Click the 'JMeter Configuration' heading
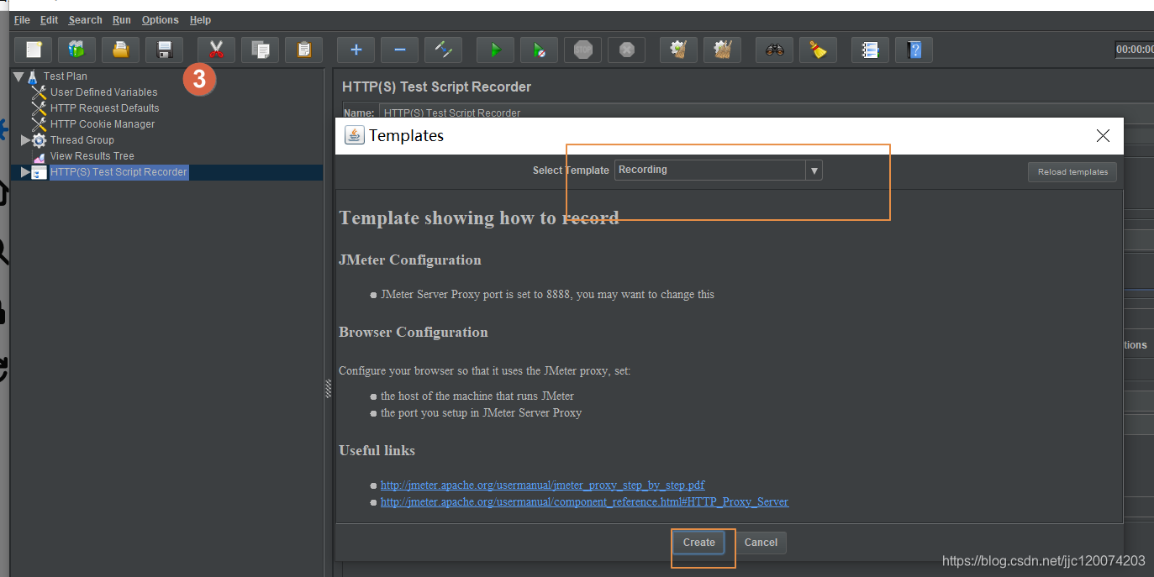 click(410, 260)
